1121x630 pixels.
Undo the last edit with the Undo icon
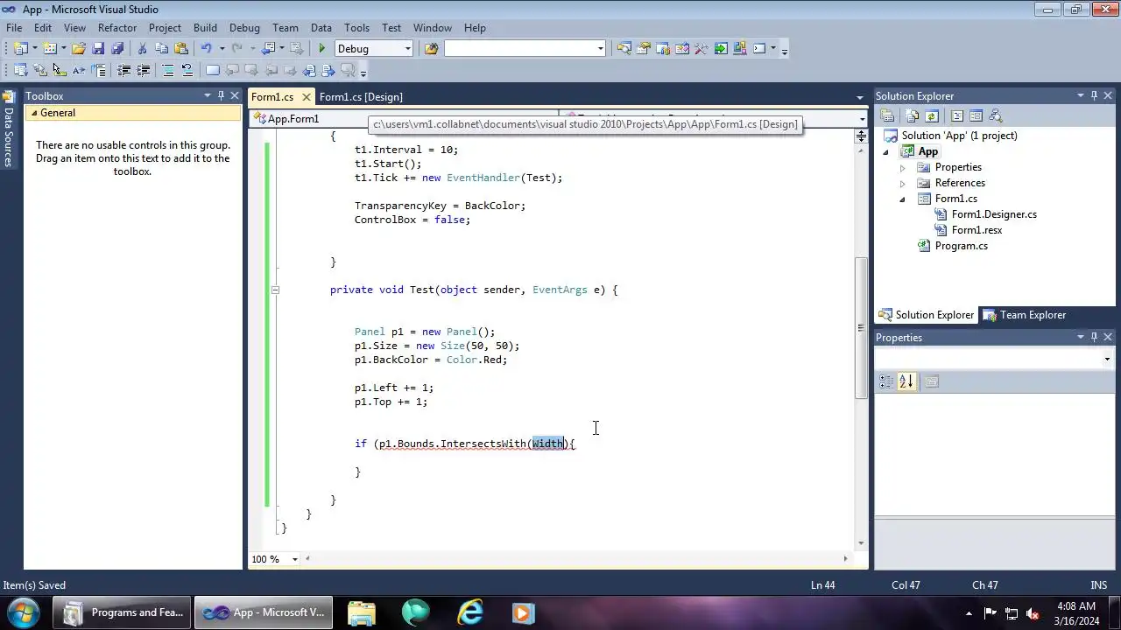(x=207, y=49)
